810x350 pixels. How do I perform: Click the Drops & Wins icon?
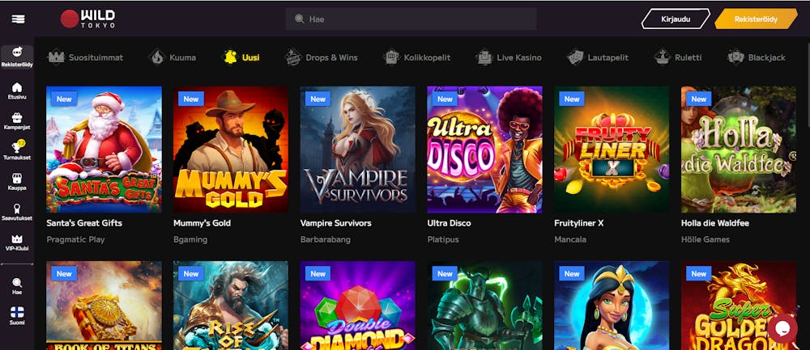click(293, 57)
